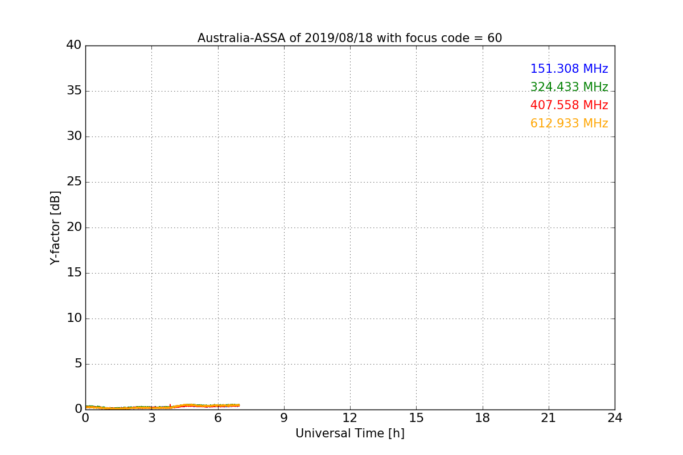The width and height of the screenshot is (683, 455).
Task: Click y-axis tick label 30
Action: (74, 136)
